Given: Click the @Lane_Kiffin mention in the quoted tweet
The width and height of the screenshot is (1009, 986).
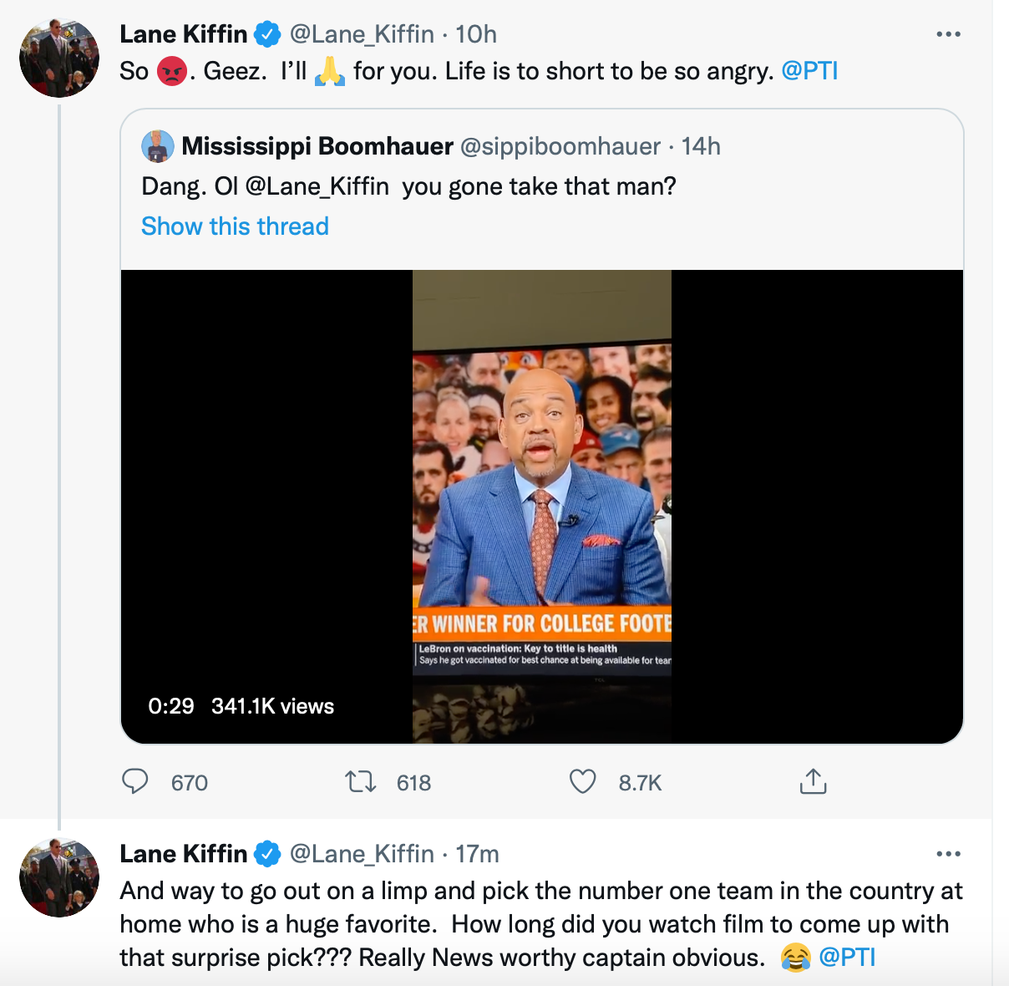Looking at the screenshot, I should [317, 186].
